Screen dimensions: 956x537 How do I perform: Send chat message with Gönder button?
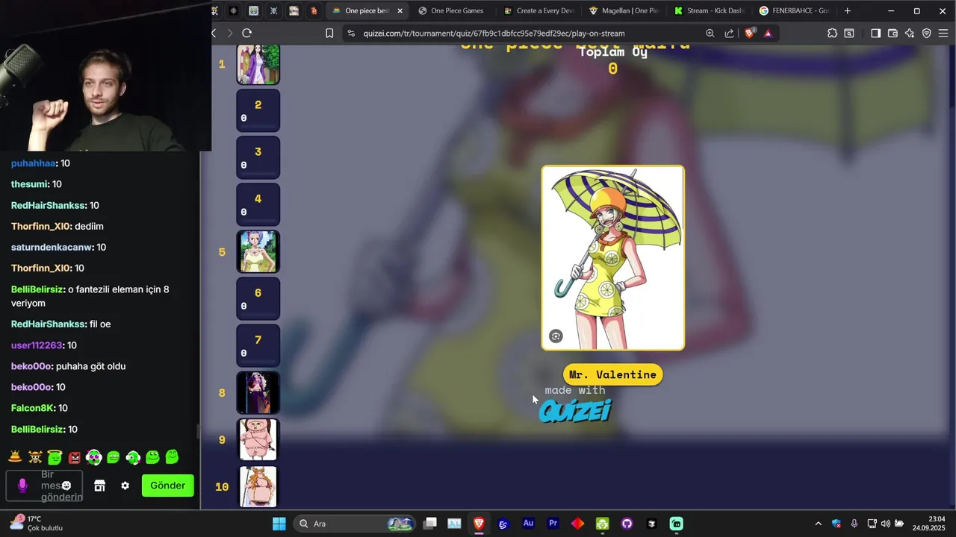click(168, 486)
